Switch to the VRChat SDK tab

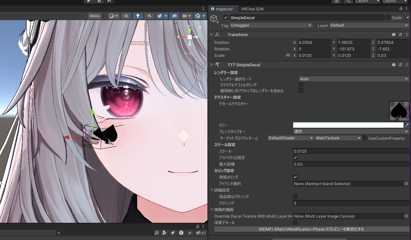click(252, 9)
